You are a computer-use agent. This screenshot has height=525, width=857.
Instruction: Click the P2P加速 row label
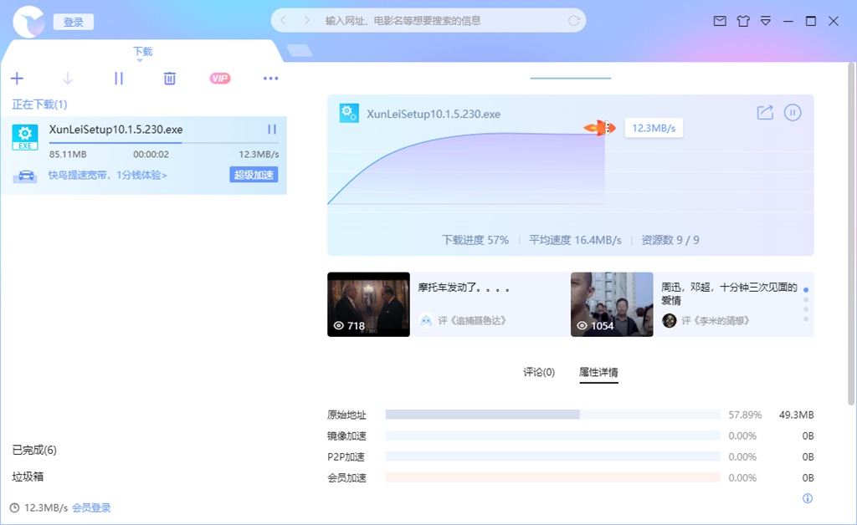tap(346, 456)
